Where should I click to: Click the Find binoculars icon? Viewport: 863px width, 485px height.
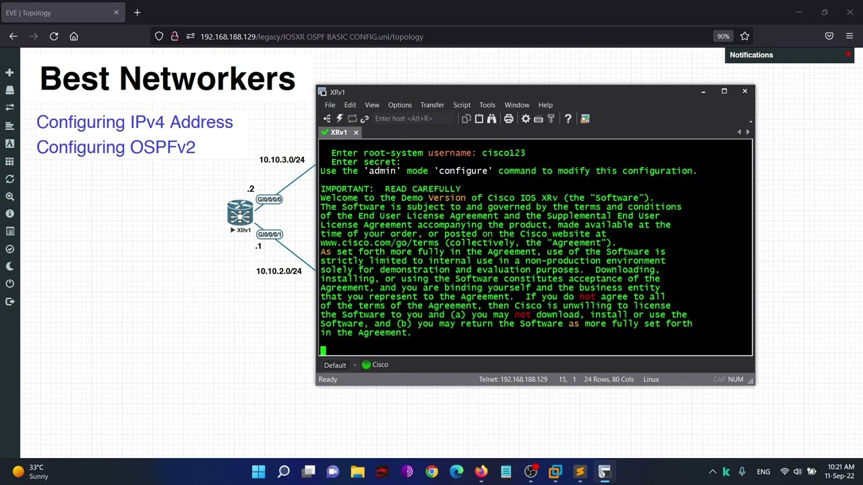492,119
